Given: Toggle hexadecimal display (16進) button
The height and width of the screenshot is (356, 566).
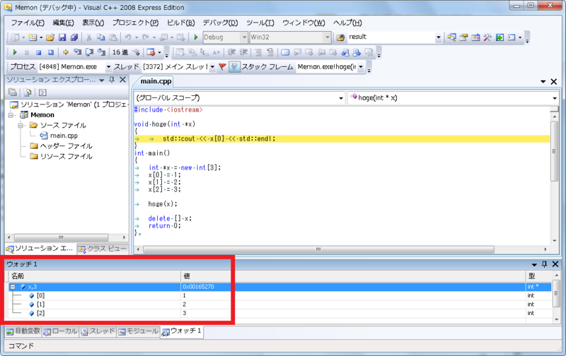Looking at the screenshot, I should pyautogui.click(x=120, y=52).
